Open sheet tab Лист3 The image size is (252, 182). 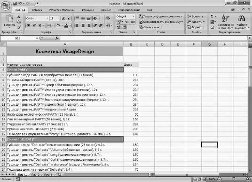(x=48, y=174)
